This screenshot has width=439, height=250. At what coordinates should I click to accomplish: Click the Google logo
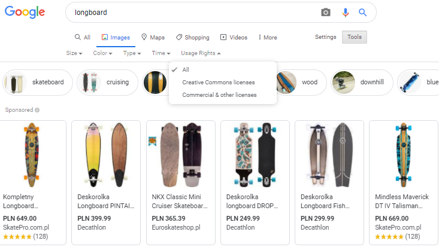[25, 12]
